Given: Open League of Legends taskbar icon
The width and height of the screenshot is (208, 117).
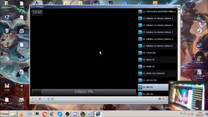Looking at the screenshot, I should pos(83,114).
